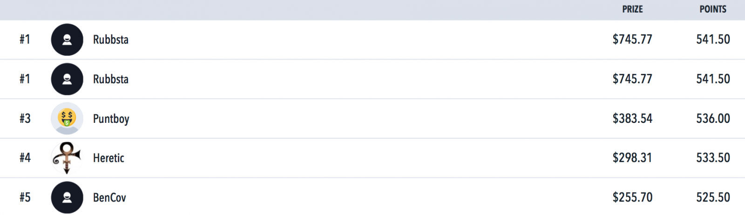Sort by the PRIZE column header
Image resolution: width=745 pixels, height=215 pixels.
click(632, 9)
